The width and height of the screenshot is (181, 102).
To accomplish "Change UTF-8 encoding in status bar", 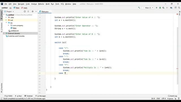I will tap(164, 99).
